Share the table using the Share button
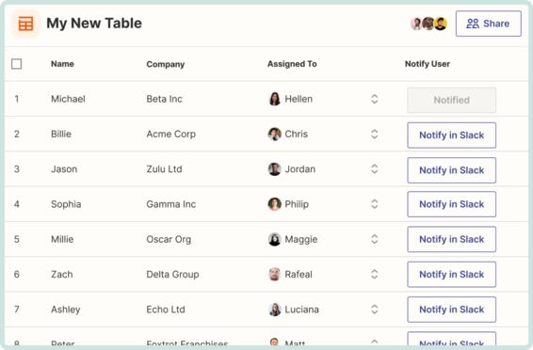Viewport: 533px width, 350px height. pos(489,24)
